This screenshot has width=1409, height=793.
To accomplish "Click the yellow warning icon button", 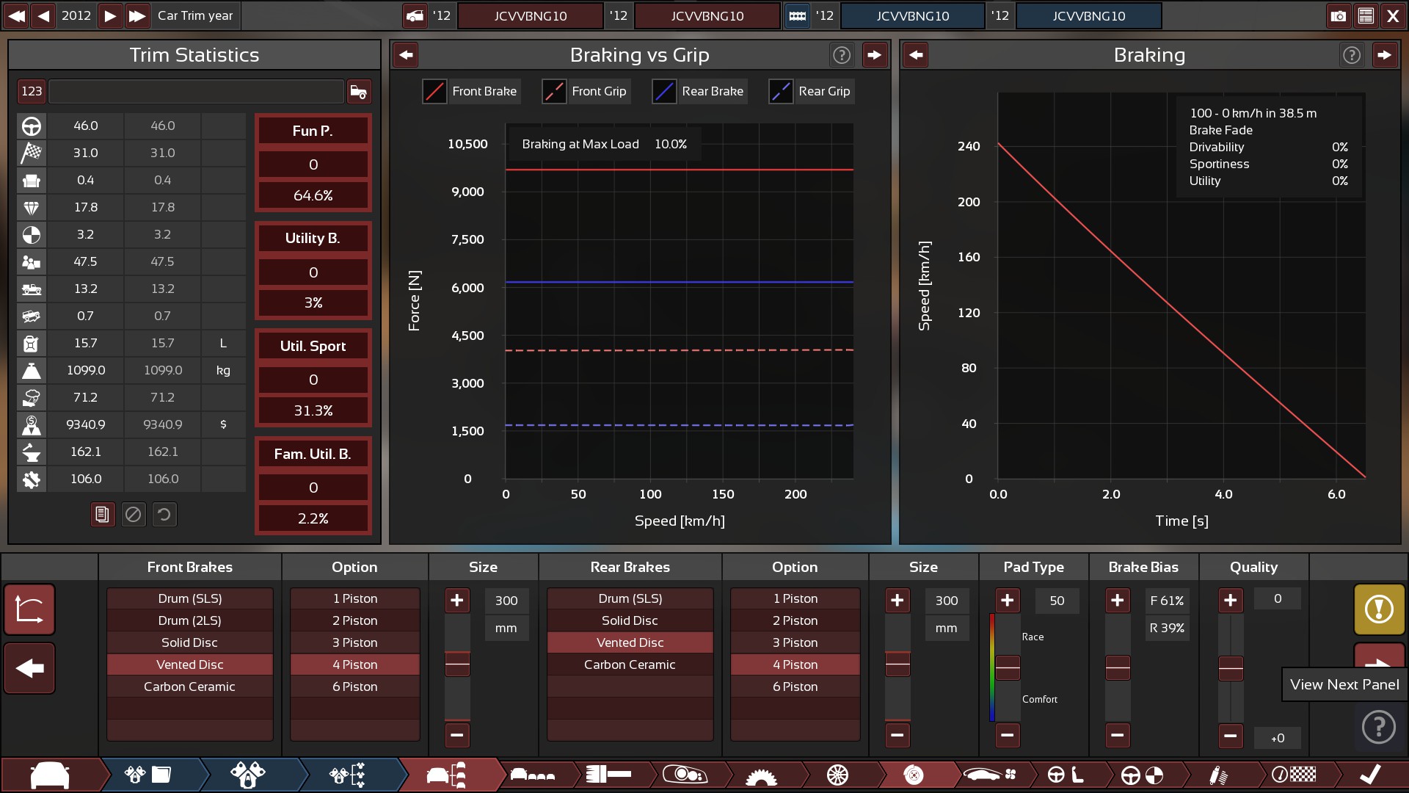I will (1378, 609).
